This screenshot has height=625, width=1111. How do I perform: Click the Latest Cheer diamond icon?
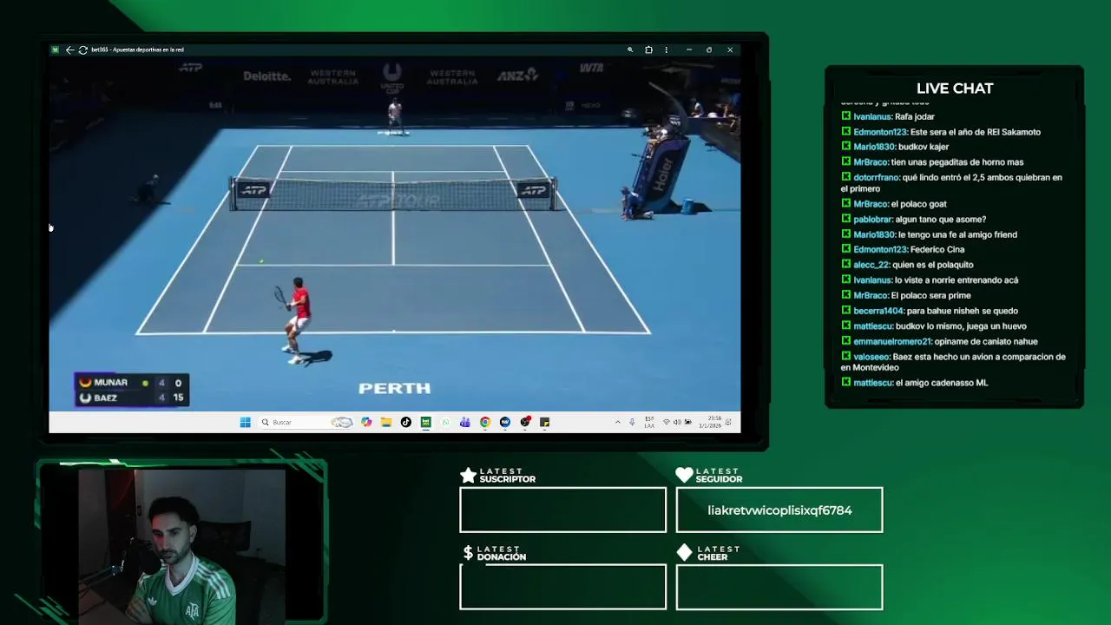tap(684, 553)
